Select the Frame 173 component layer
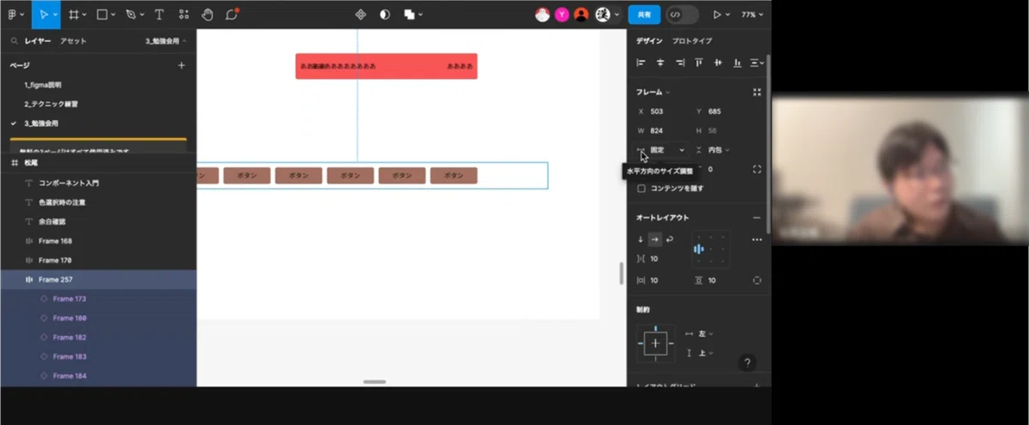 pyautogui.click(x=98, y=299)
